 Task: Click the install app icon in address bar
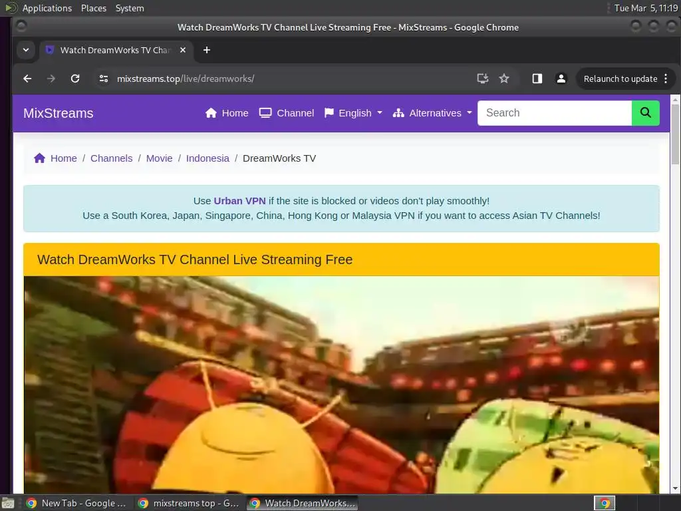tap(483, 79)
